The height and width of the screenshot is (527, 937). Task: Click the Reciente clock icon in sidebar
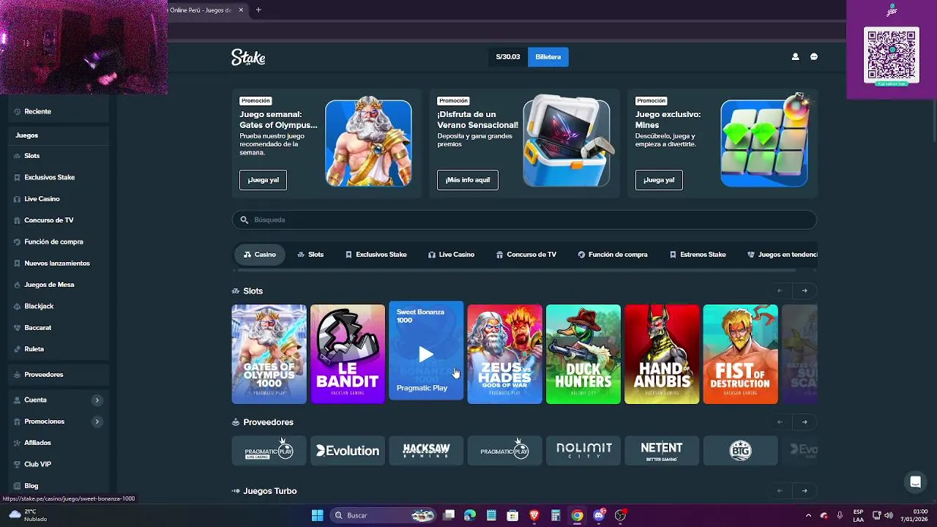pyautogui.click(x=17, y=112)
